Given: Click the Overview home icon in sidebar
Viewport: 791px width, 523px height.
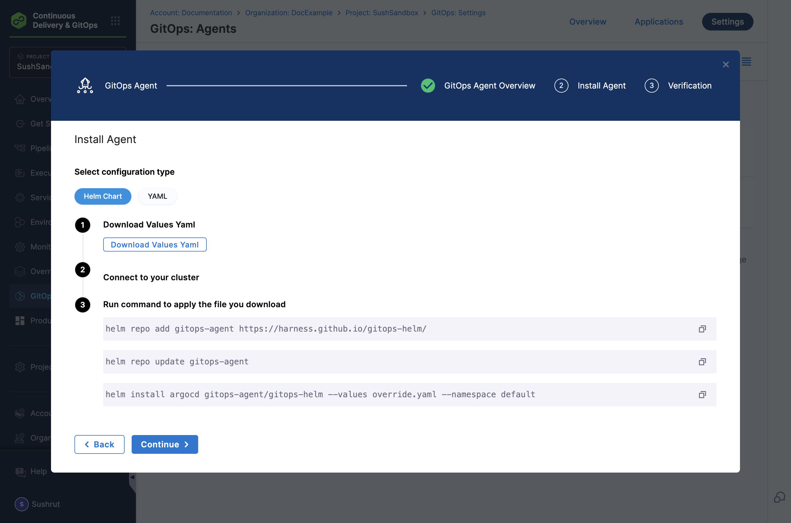Looking at the screenshot, I should click(20, 99).
